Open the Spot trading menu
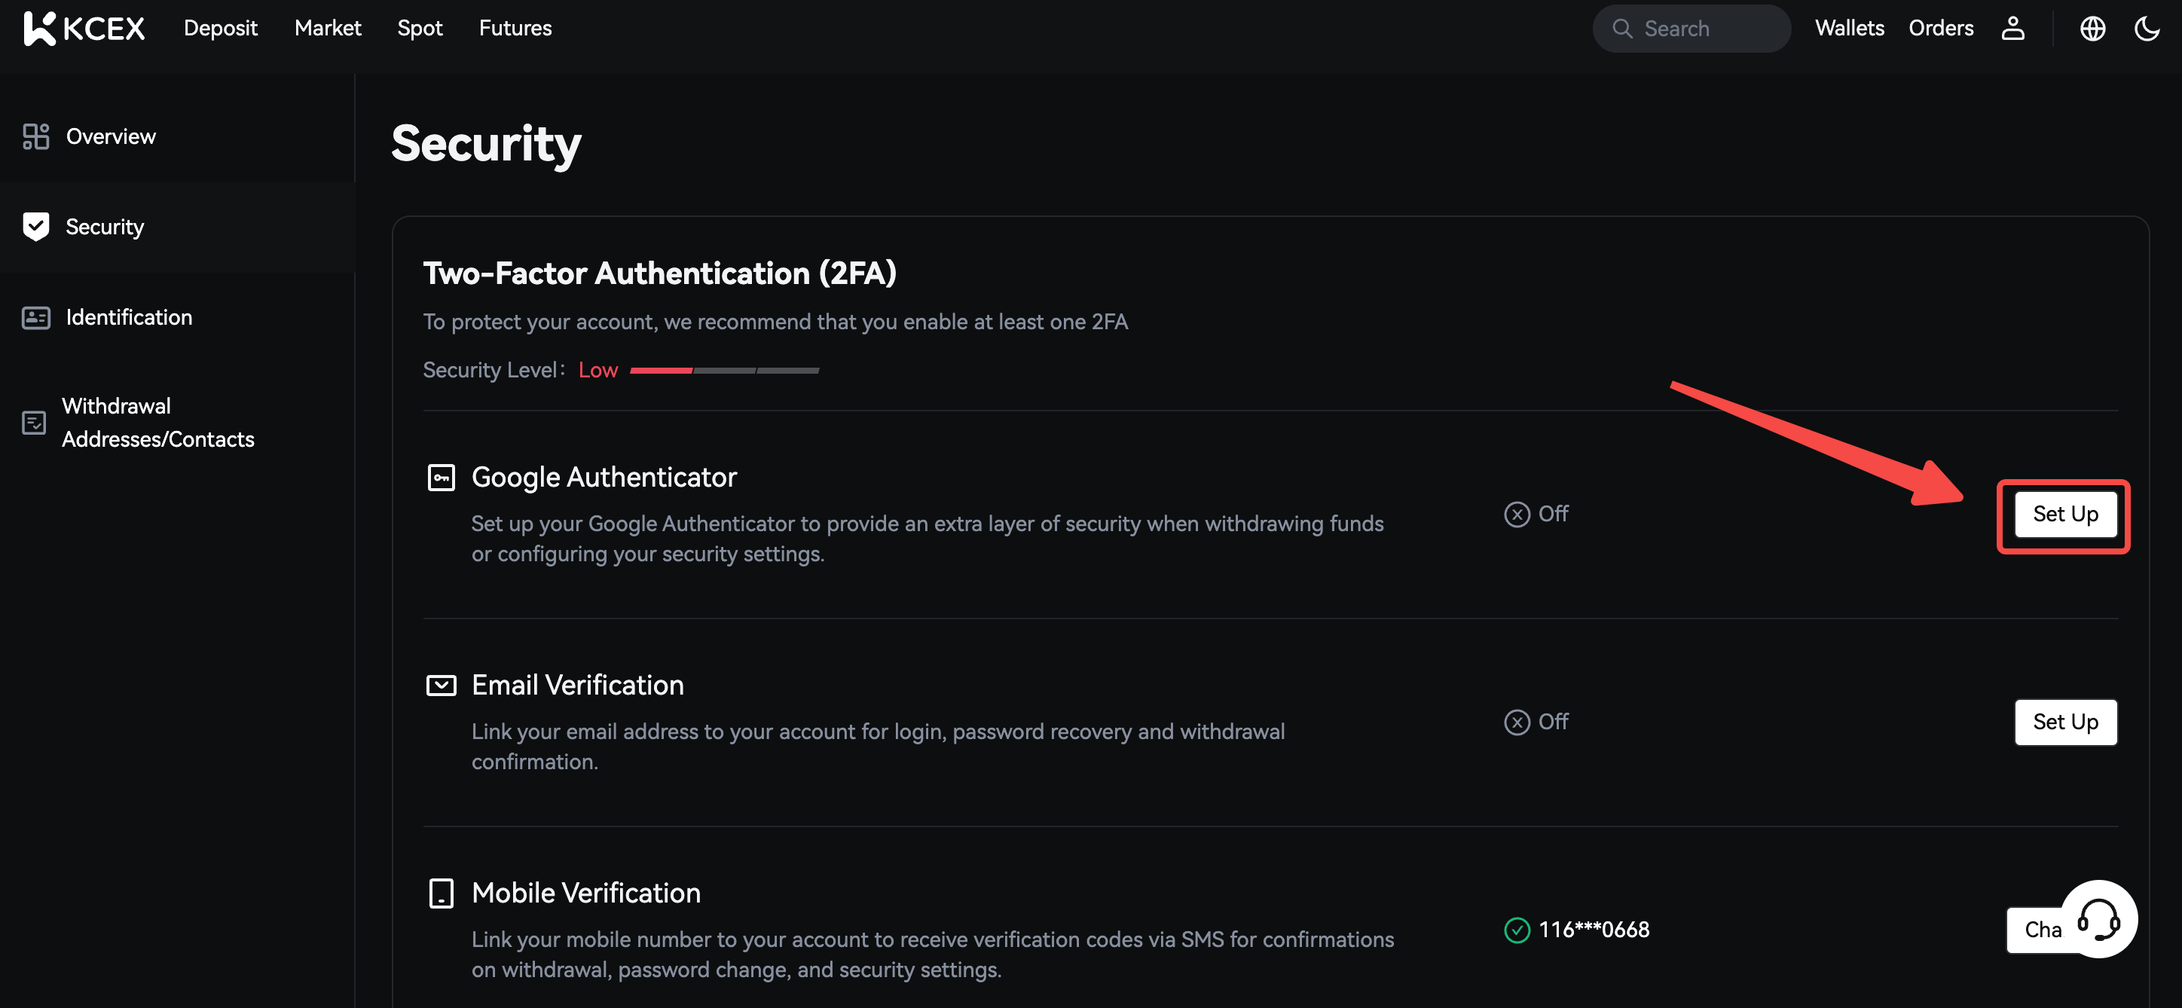2182x1008 pixels. click(419, 28)
